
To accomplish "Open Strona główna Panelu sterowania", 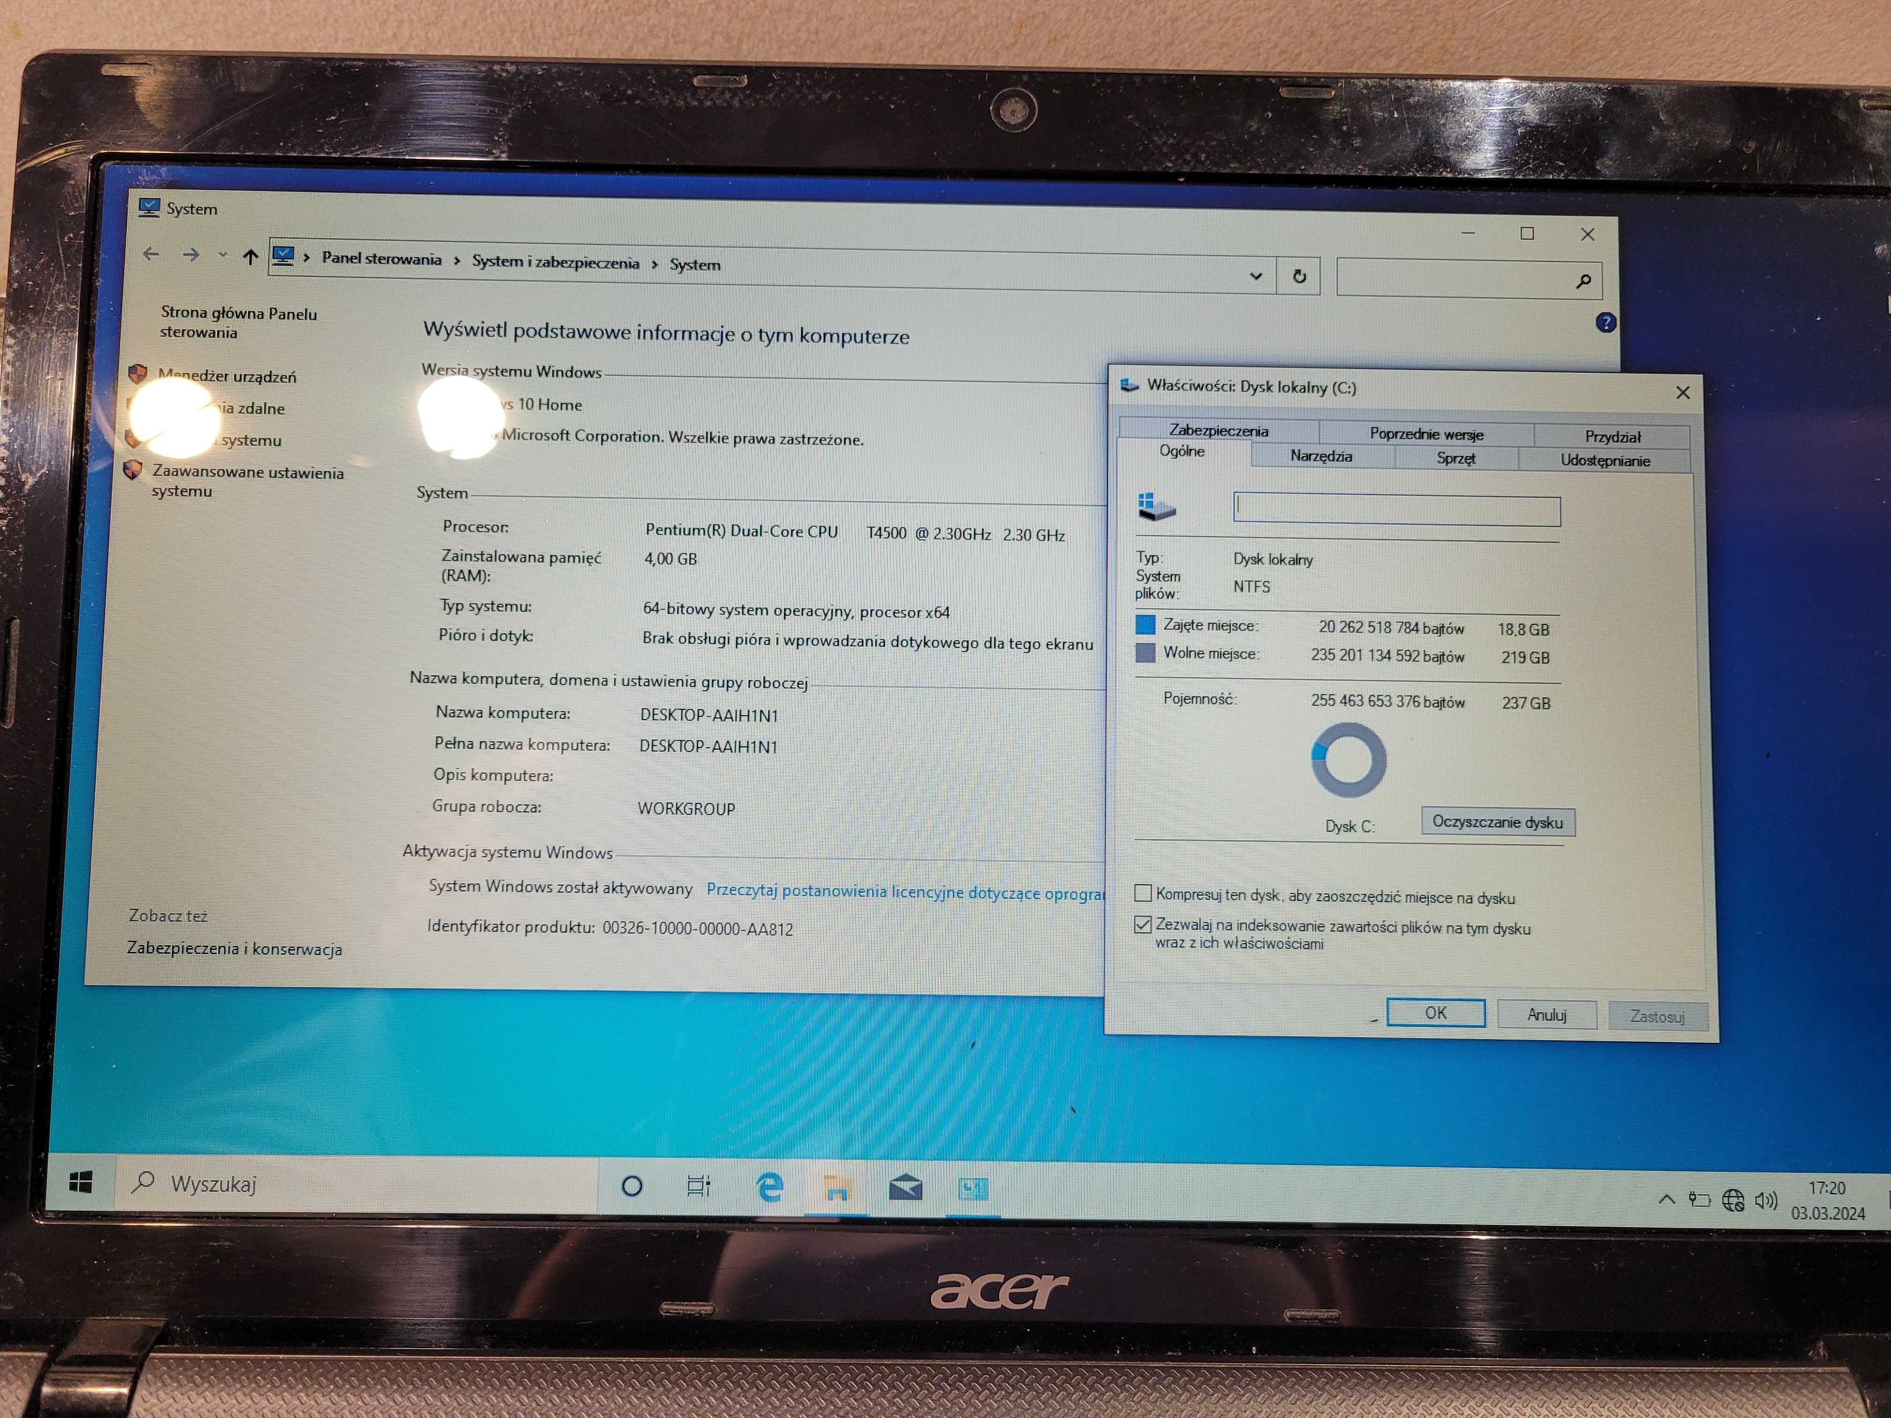I will pos(239,323).
